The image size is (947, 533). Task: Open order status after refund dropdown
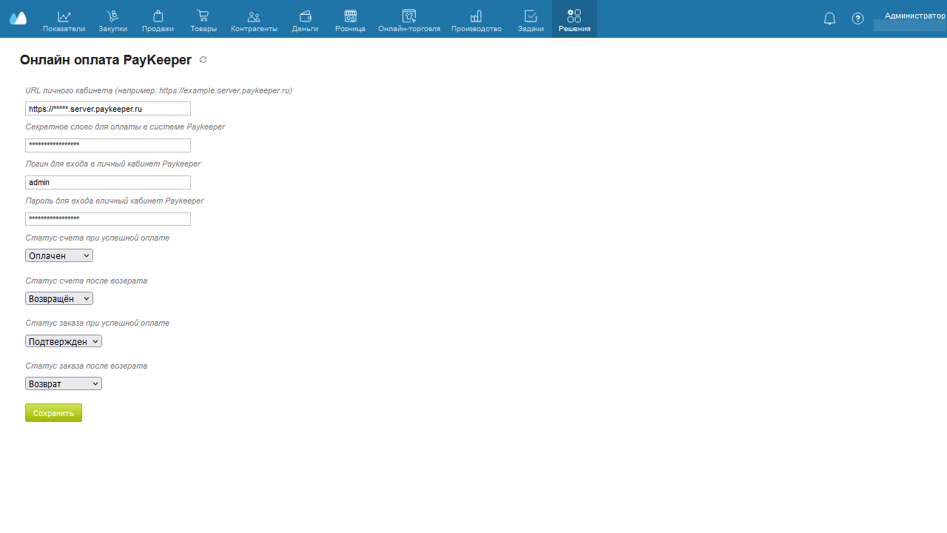[64, 383]
